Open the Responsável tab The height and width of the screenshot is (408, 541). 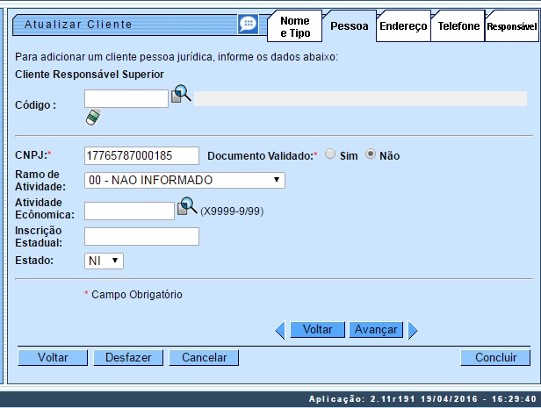512,26
